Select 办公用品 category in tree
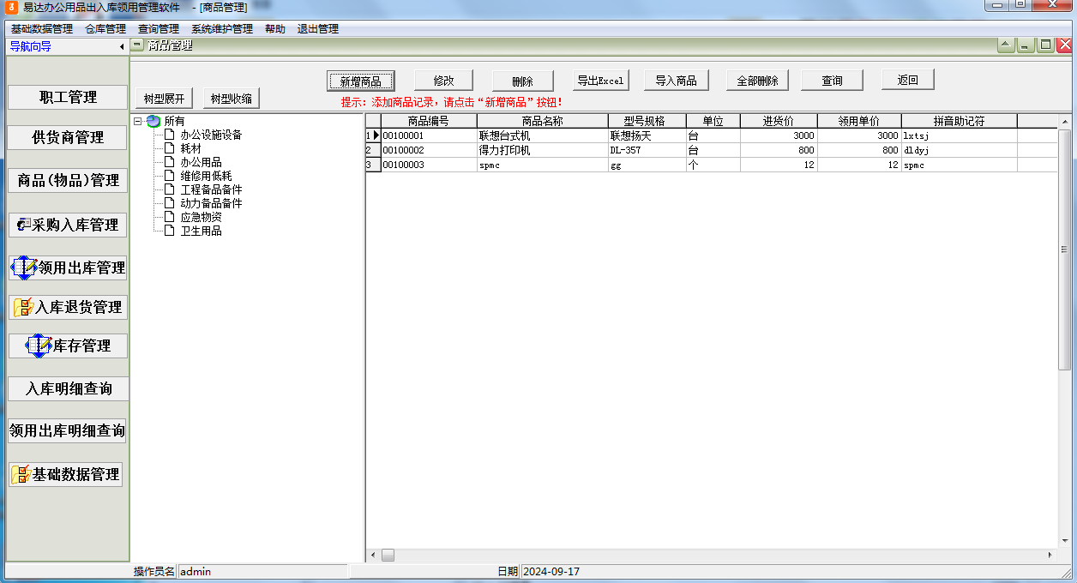 click(201, 162)
